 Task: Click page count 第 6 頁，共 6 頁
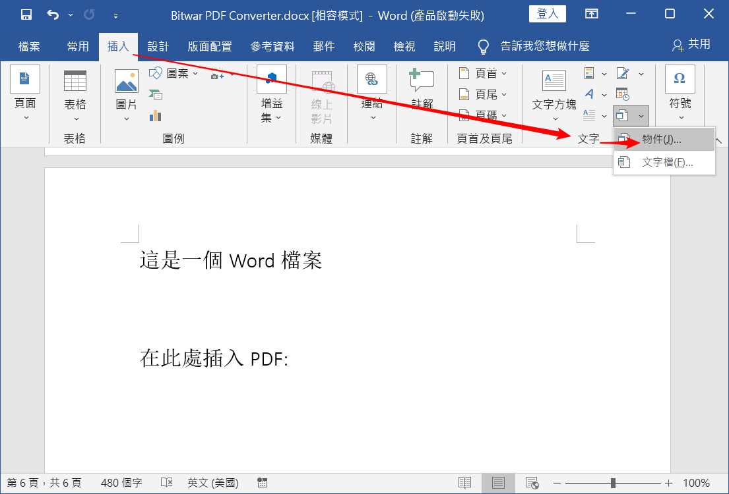click(x=44, y=483)
